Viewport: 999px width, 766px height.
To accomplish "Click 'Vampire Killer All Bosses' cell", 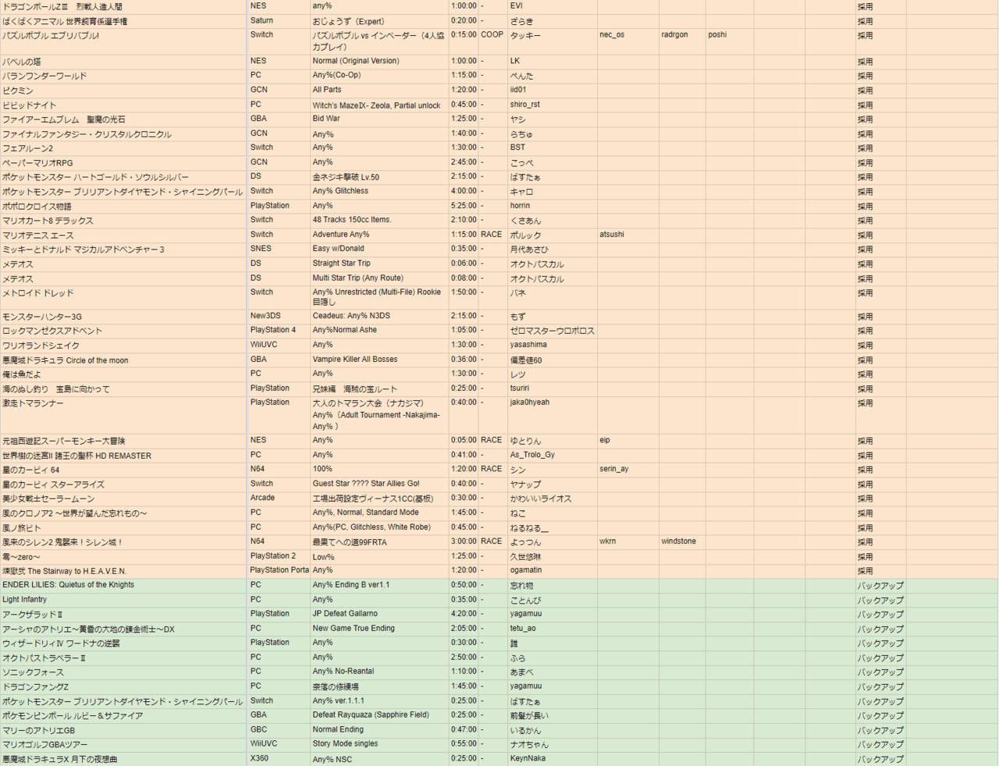I will point(379,360).
